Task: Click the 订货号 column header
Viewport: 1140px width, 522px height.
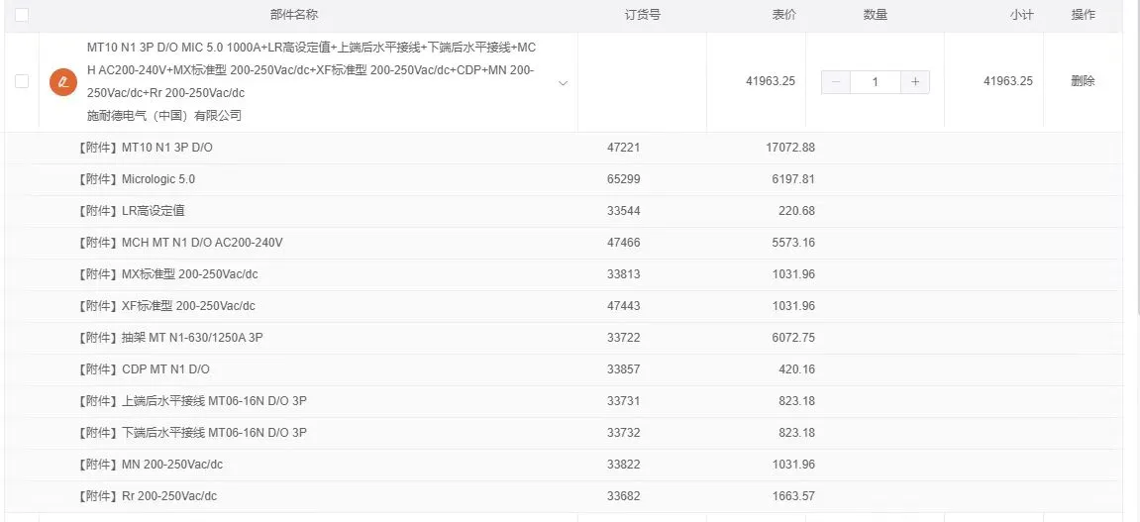Action: (x=643, y=15)
